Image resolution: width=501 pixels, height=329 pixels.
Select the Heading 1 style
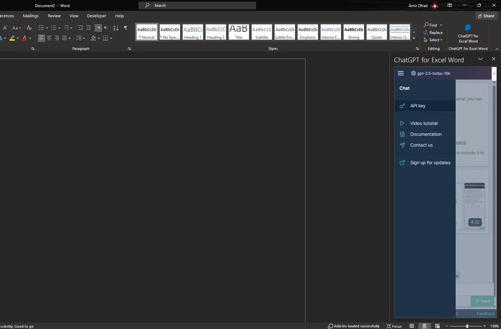point(193,32)
